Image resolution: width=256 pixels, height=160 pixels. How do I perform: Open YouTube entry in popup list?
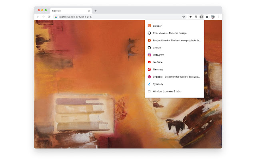click(x=174, y=62)
